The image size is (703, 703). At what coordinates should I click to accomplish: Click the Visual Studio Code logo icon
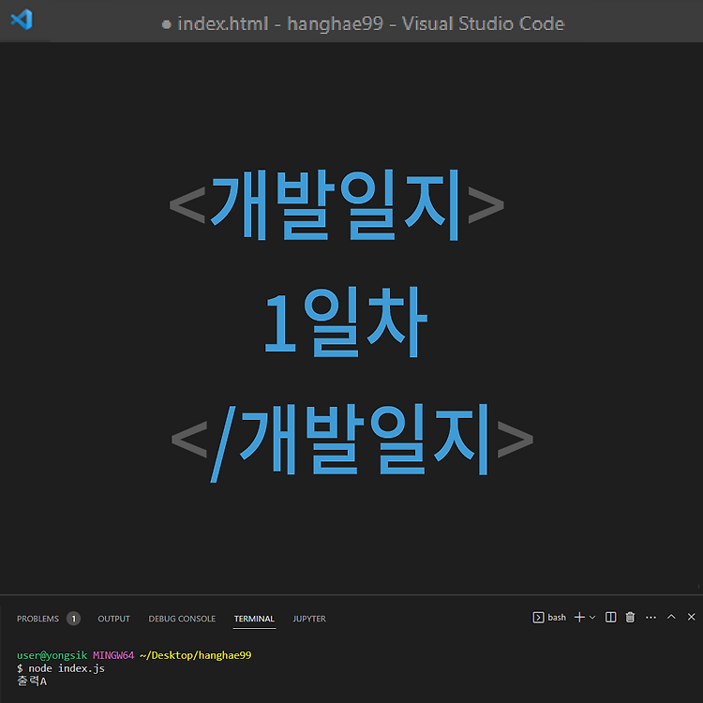click(22, 20)
